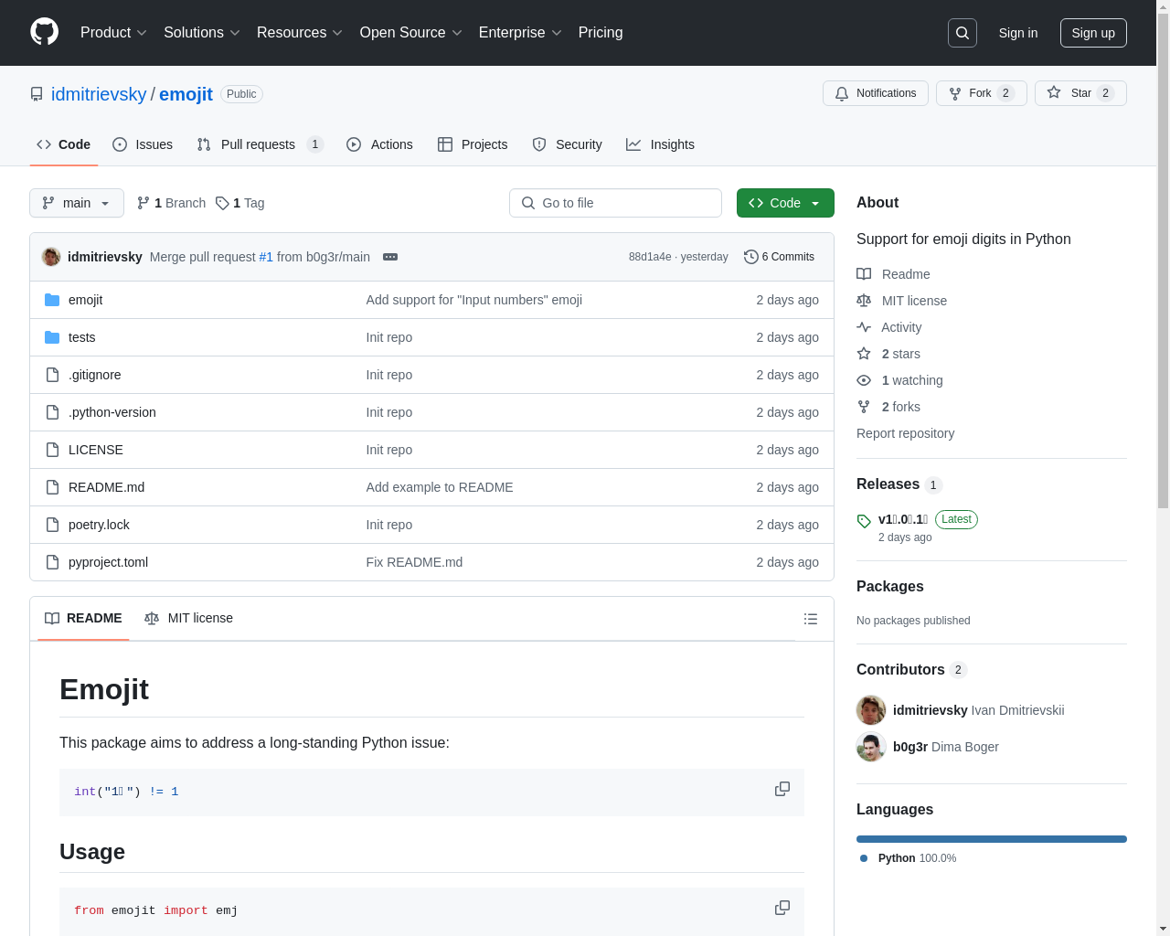View 1 Branch link
Image resolution: width=1170 pixels, height=936 pixels.
171,203
